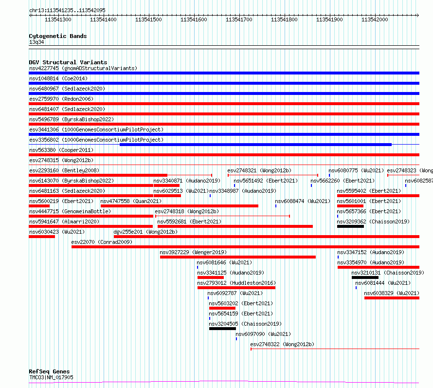Click nsv4447715 (GenomeinaBottle) label
This screenshot has width=433, height=388.
(x=70, y=211)
